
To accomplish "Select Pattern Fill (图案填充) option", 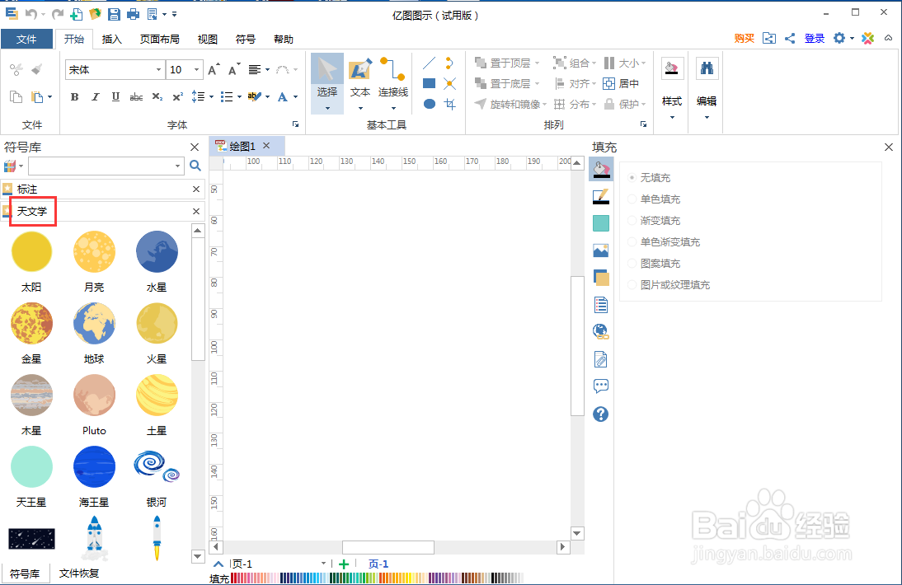I will coord(655,263).
